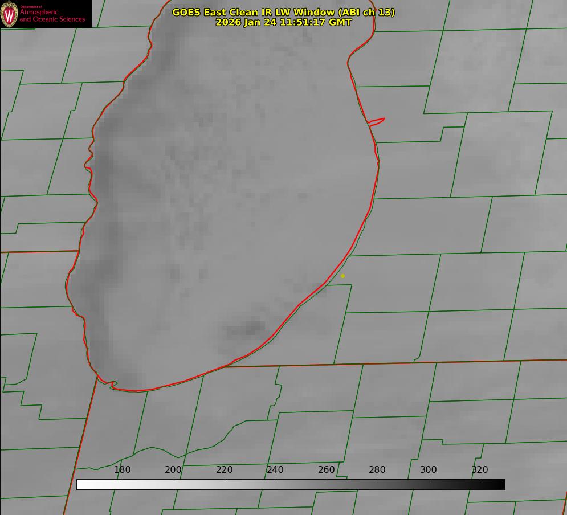Click the 220 label on colorbar
The height and width of the screenshot is (515, 567).
tap(224, 469)
